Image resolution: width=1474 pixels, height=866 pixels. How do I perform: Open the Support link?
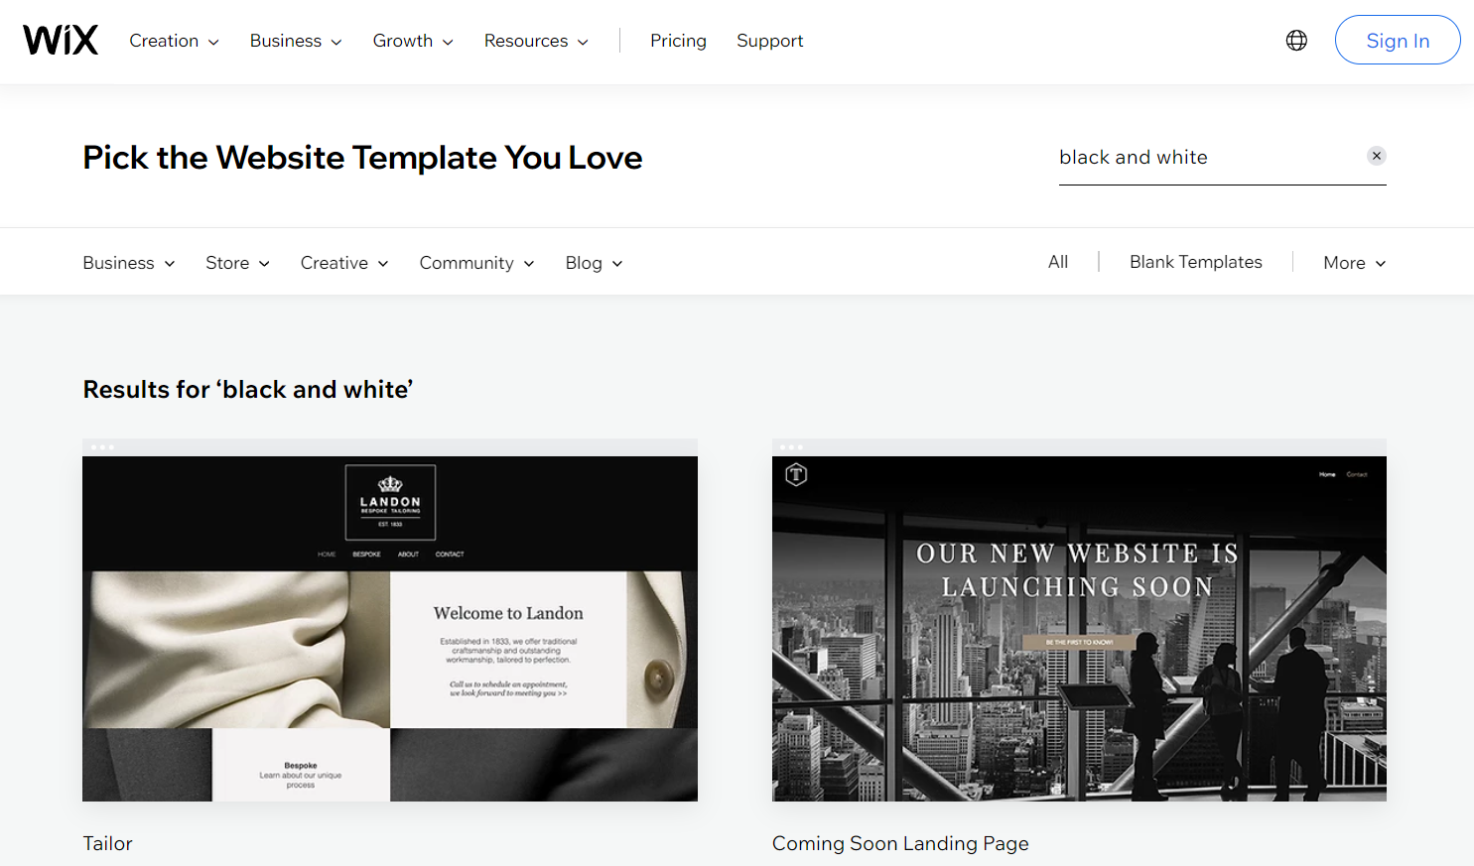(769, 41)
